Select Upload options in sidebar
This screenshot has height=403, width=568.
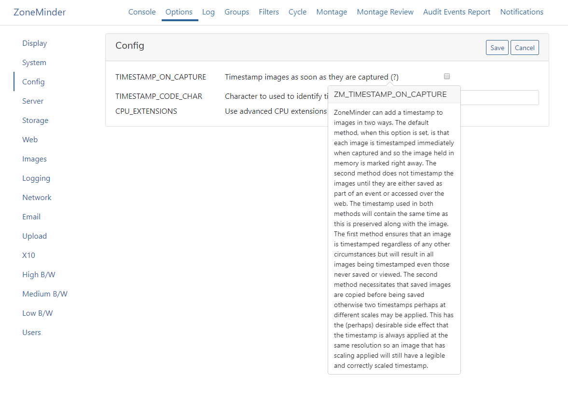34,236
